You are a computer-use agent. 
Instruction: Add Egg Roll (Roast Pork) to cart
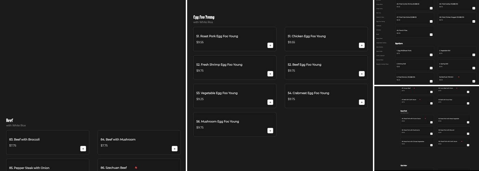coord(431,55)
